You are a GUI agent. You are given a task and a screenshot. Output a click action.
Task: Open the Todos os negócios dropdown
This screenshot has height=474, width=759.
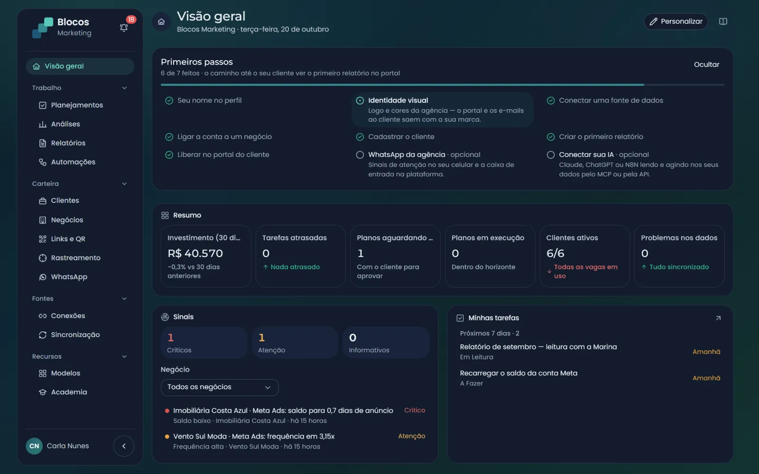220,387
